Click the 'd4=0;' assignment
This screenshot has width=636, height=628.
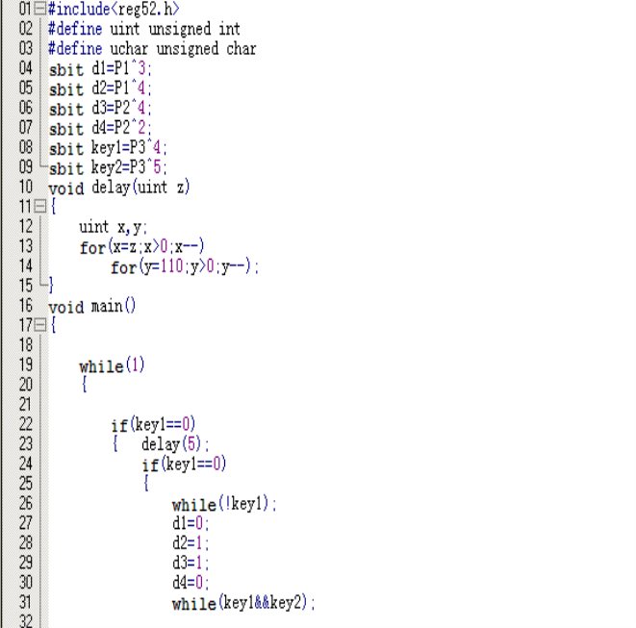[191, 583]
